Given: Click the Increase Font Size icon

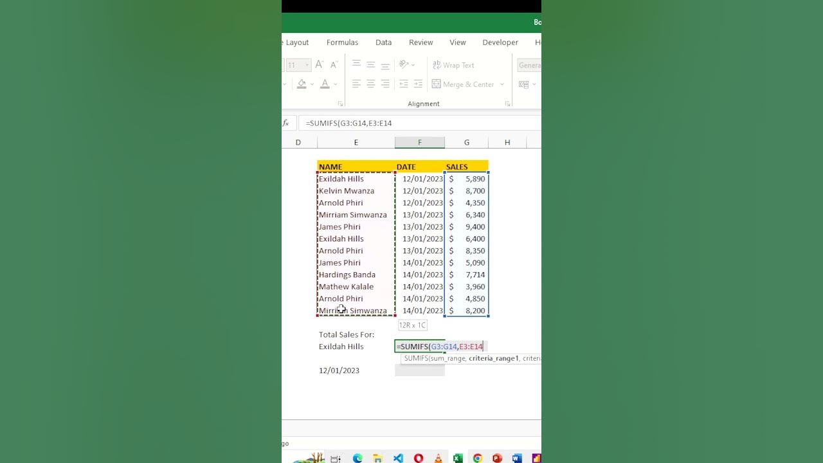Looking at the screenshot, I should click(319, 65).
